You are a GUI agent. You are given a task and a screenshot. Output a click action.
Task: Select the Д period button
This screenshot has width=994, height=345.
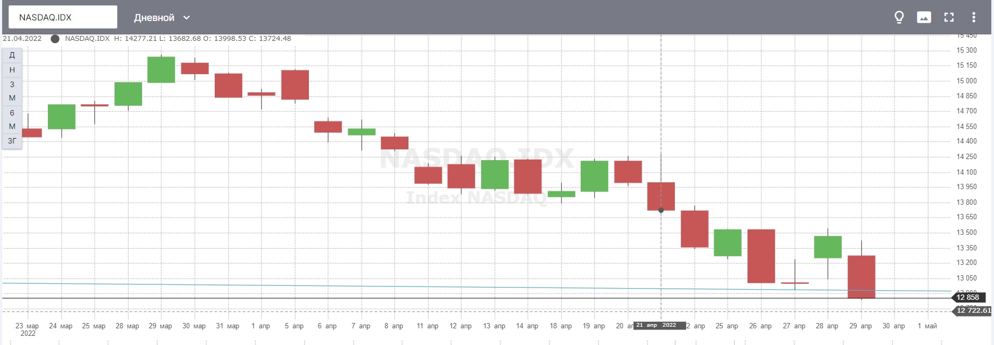(12, 55)
